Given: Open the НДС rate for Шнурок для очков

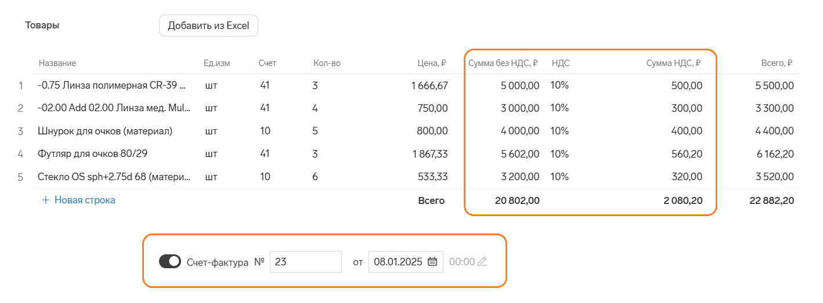Looking at the screenshot, I should pos(560,131).
